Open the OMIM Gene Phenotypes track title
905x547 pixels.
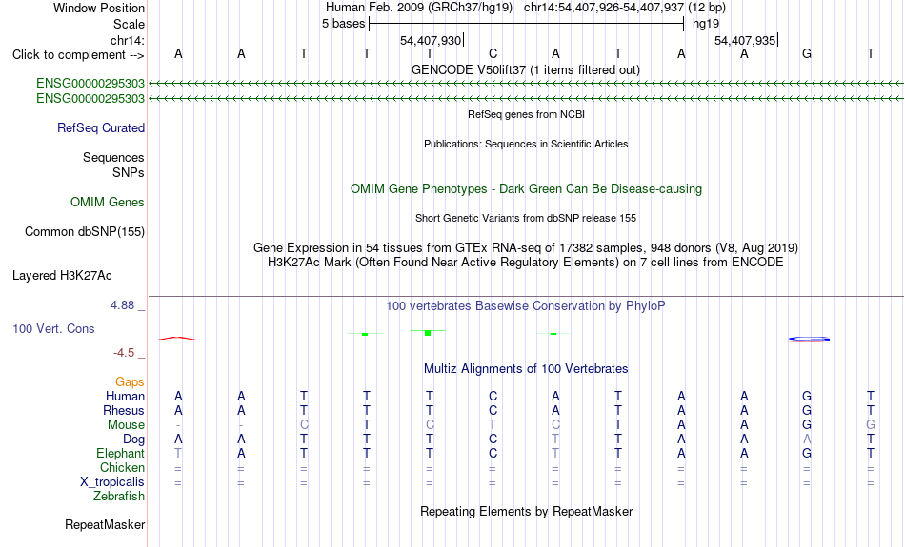click(x=526, y=189)
